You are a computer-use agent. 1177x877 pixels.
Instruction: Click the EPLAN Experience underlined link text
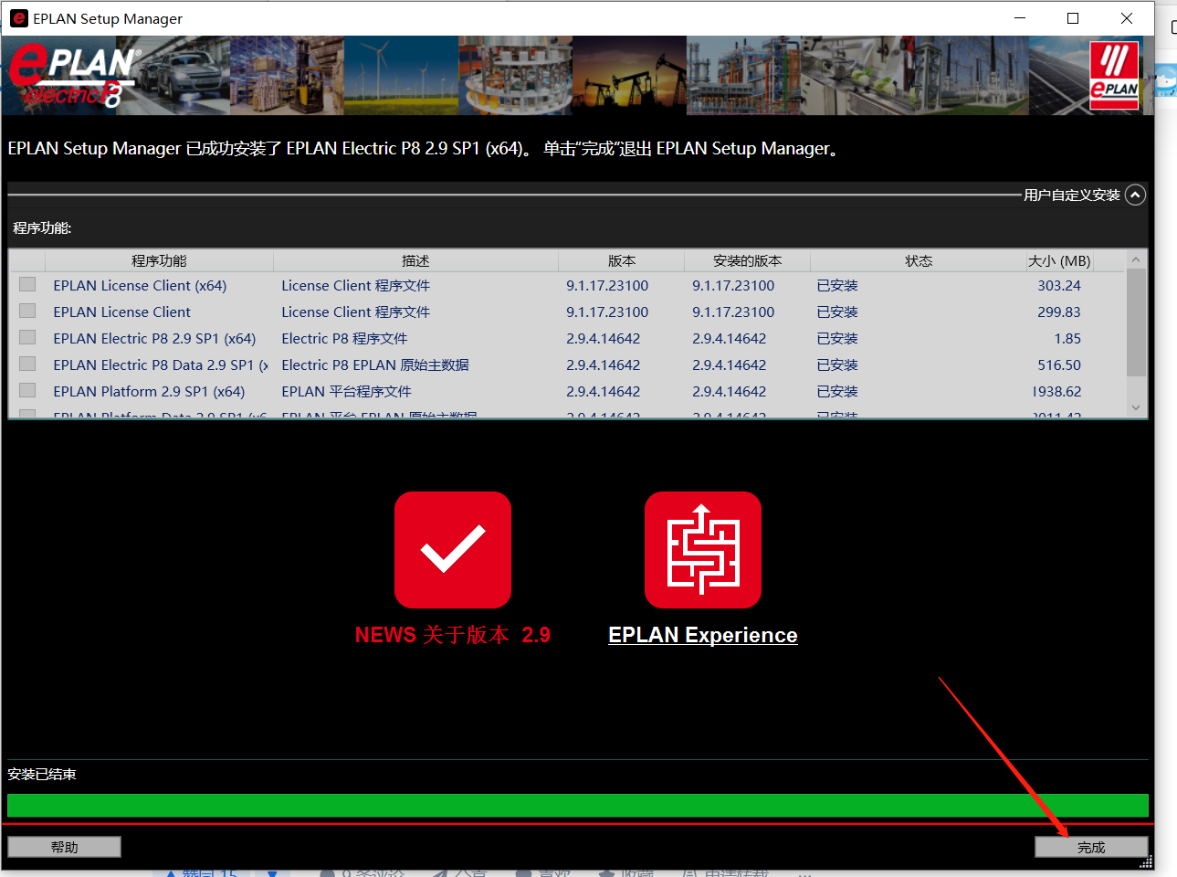tap(702, 634)
